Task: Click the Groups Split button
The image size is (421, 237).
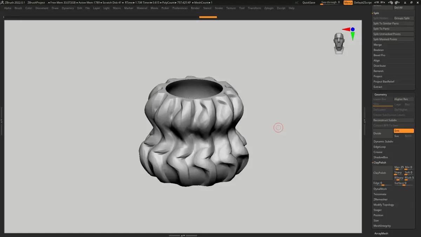Action: coord(404,18)
